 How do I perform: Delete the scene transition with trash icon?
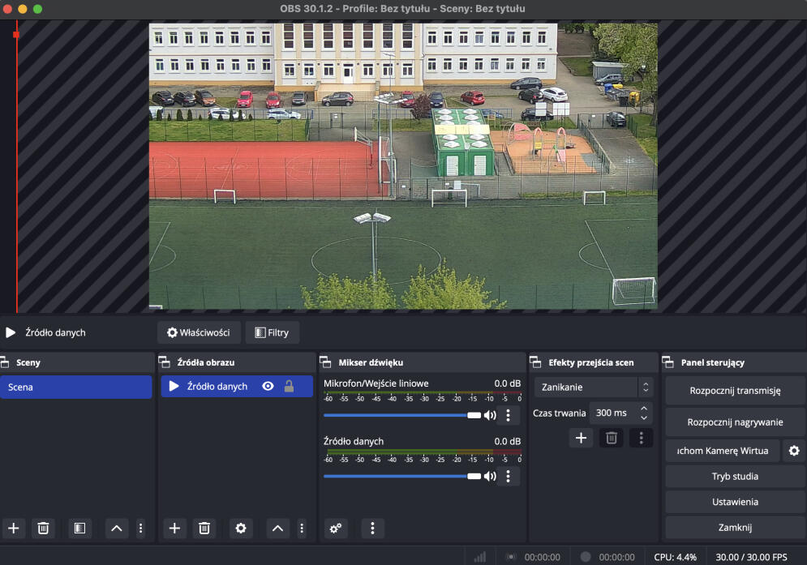612,439
